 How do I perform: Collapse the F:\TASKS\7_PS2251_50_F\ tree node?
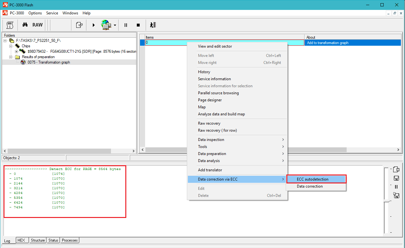pyautogui.click(x=5, y=41)
